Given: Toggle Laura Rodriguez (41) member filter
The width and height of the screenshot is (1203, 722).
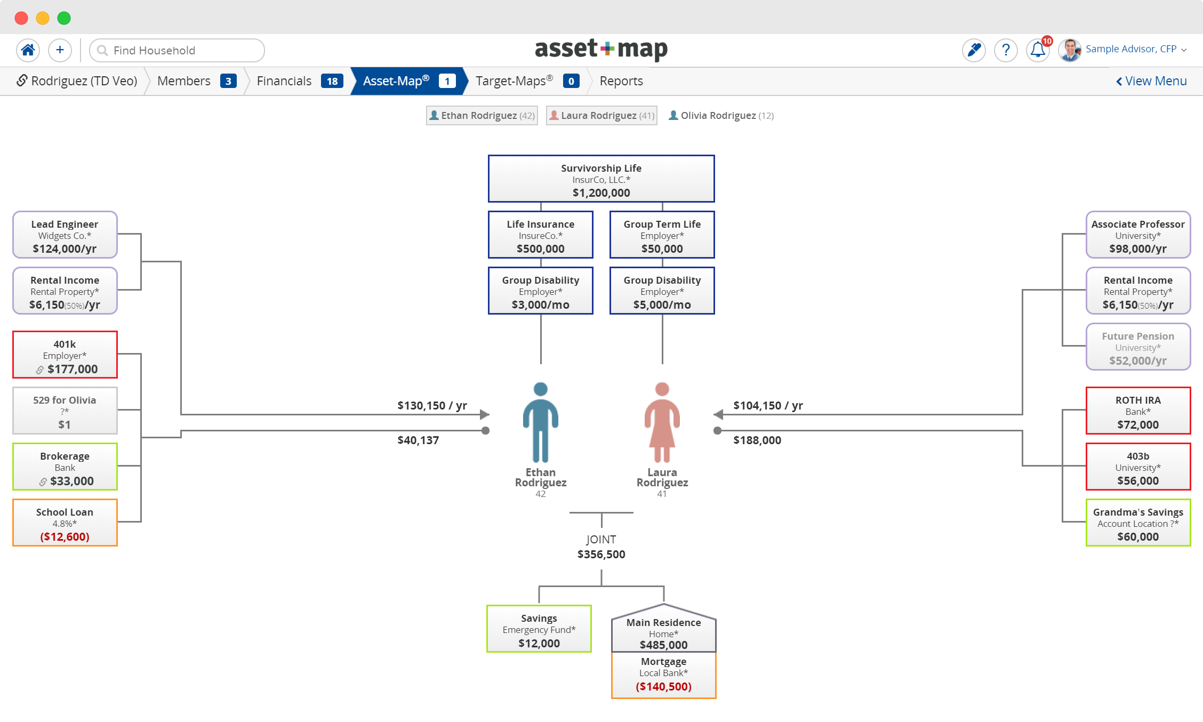Looking at the screenshot, I should (x=601, y=116).
